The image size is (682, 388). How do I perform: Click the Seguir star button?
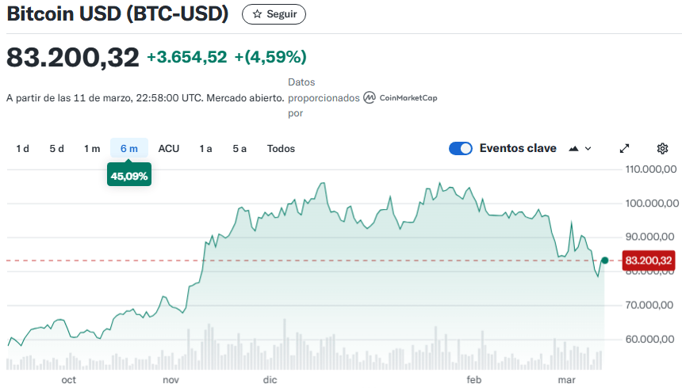[274, 14]
